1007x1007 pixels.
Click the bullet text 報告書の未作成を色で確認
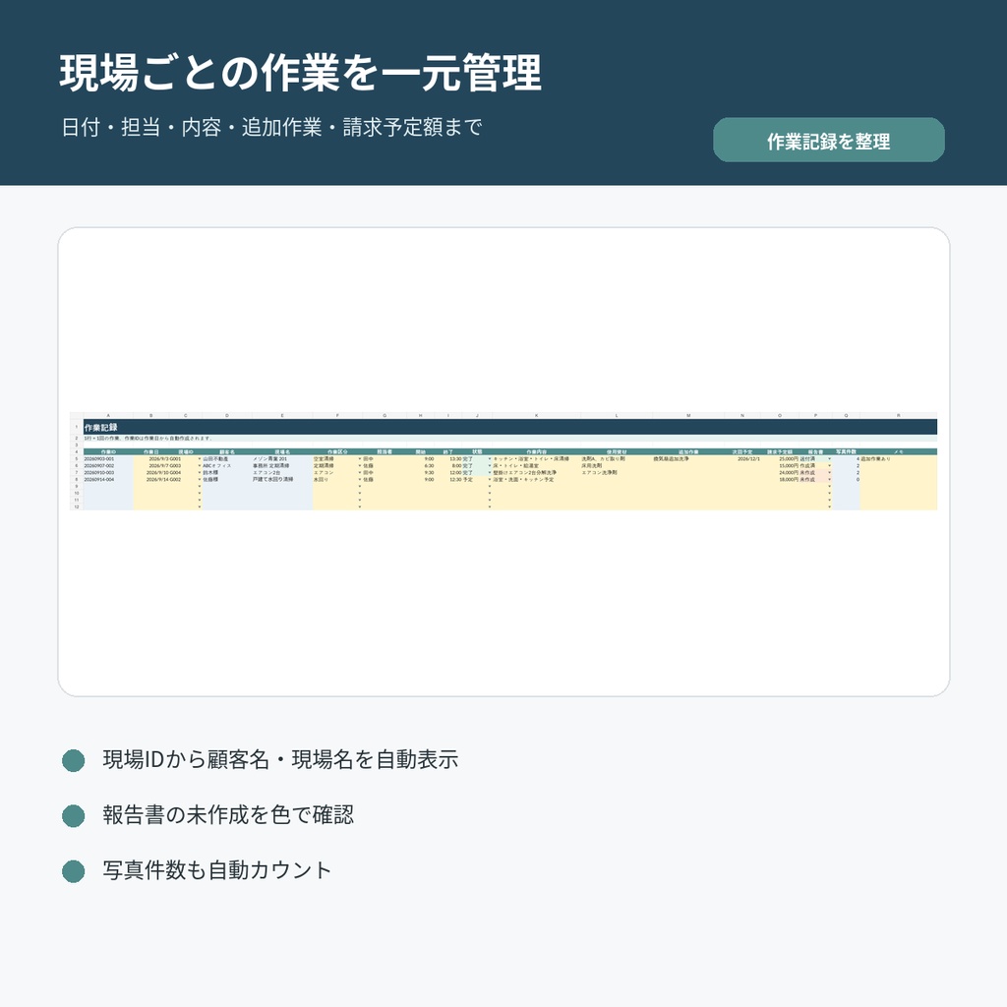click(x=228, y=815)
